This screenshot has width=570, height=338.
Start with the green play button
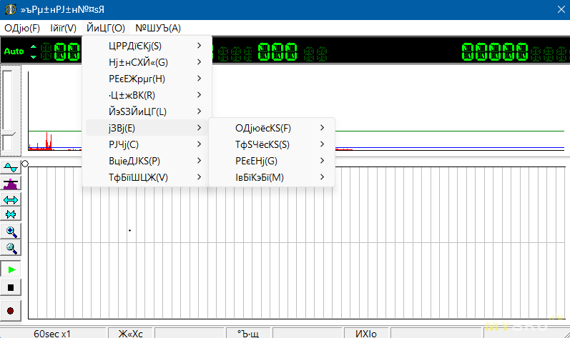(11, 269)
